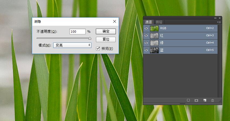Screen dimensions: 230x121
Task: Click the Channels panel resize grip
Action: (220, 101)
